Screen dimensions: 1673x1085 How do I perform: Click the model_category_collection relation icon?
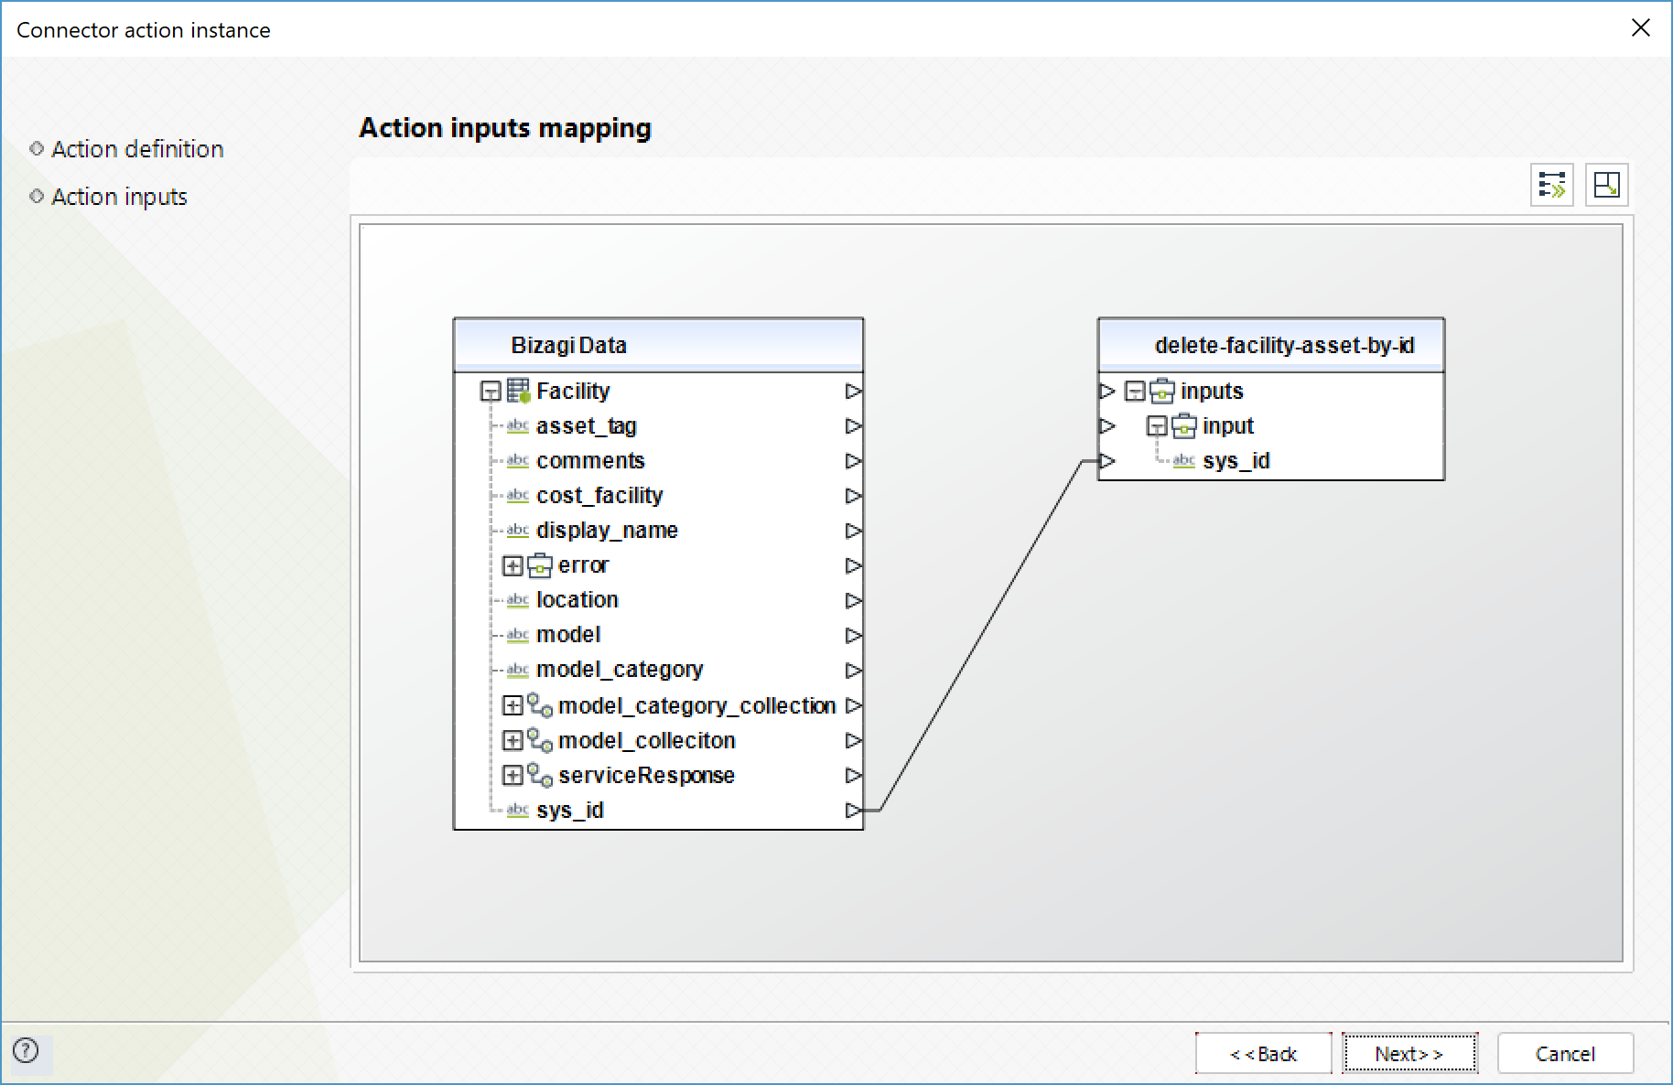[x=540, y=705]
